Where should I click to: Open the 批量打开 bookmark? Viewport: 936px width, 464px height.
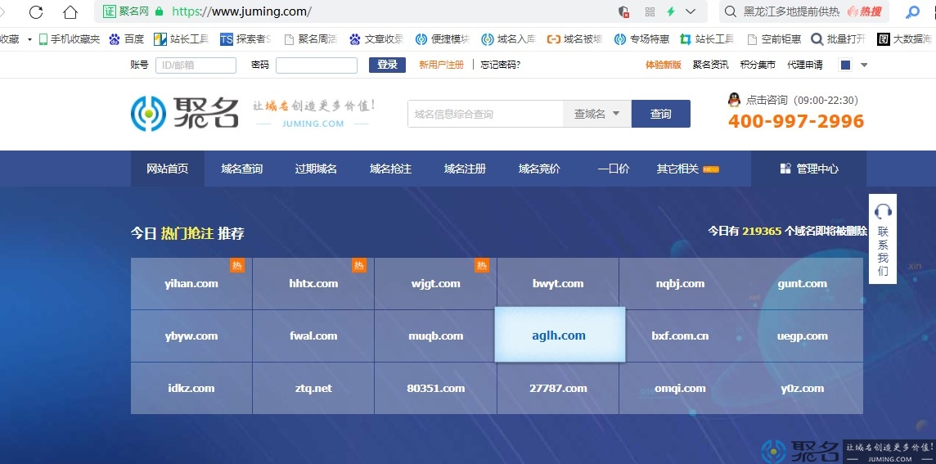[838, 38]
